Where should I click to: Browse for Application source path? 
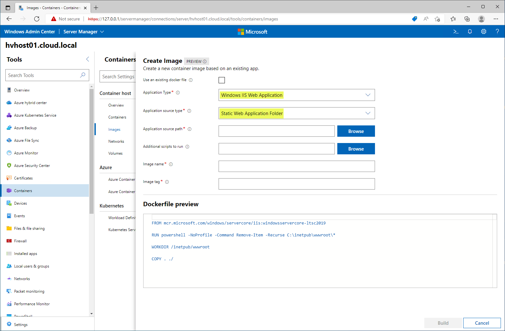click(356, 131)
